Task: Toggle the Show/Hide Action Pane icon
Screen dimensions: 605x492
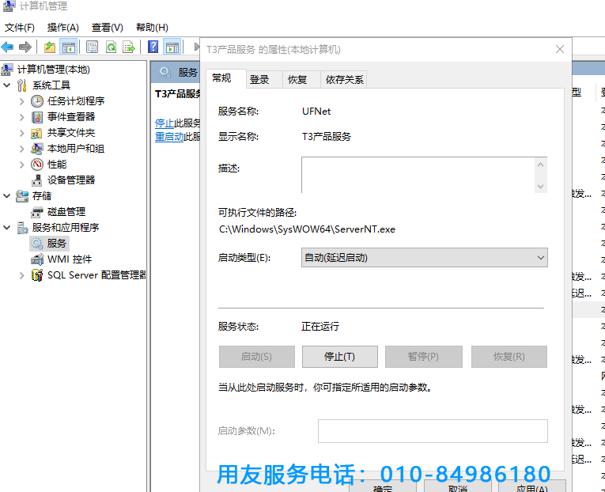Action: tap(172, 47)
